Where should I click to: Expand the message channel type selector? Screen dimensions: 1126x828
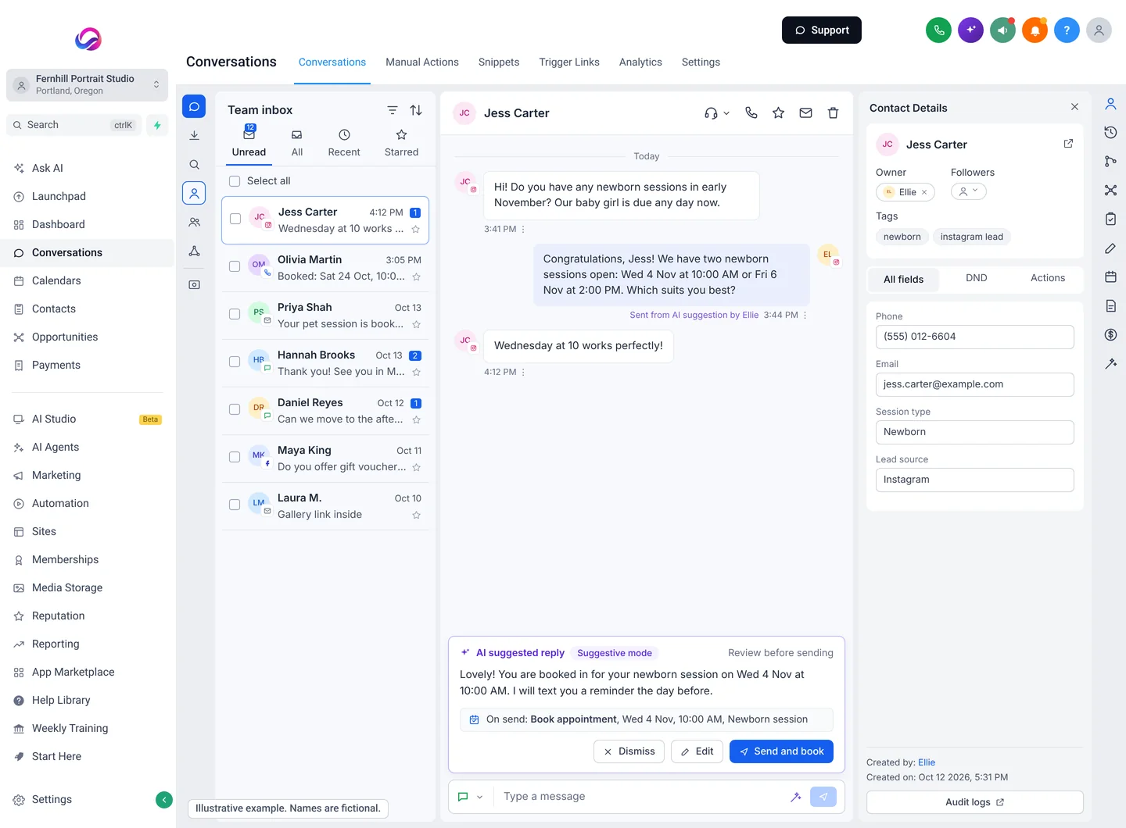tap(470, 797)
